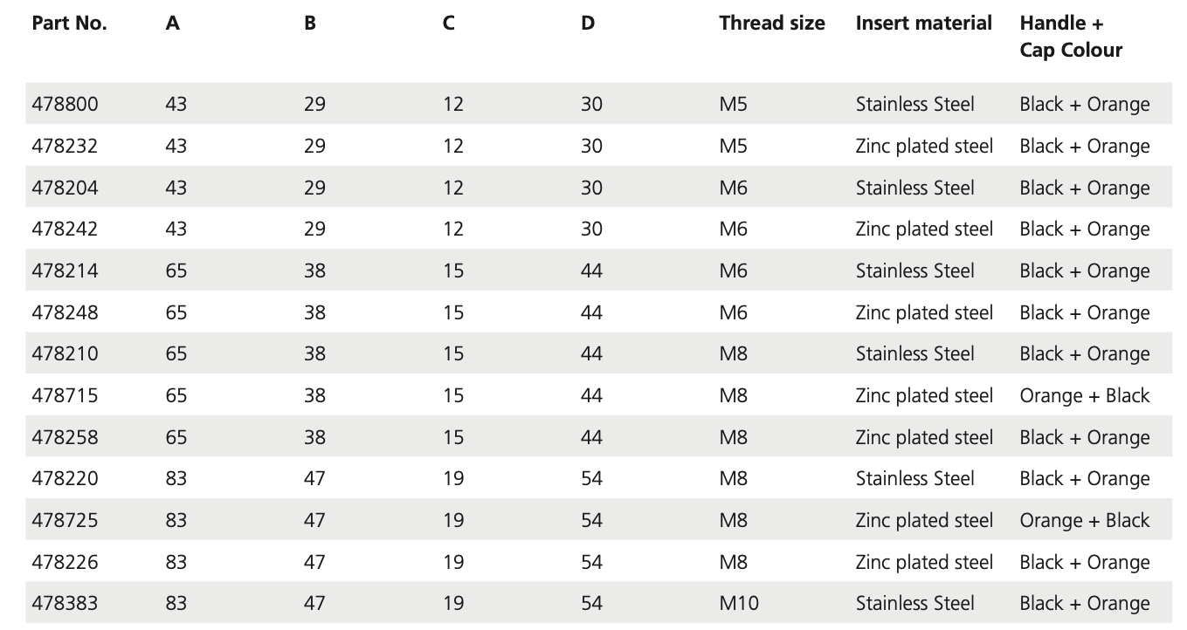Click the Insert material column header

click(924, 24)
